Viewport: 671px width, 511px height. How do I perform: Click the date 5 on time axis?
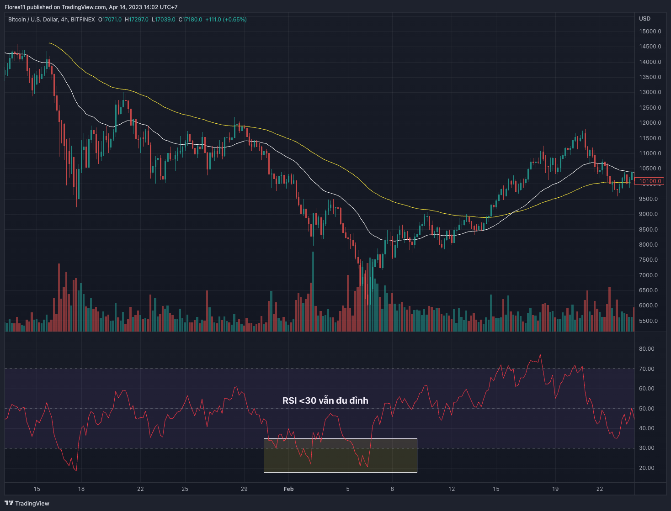(x=348, y=489)
